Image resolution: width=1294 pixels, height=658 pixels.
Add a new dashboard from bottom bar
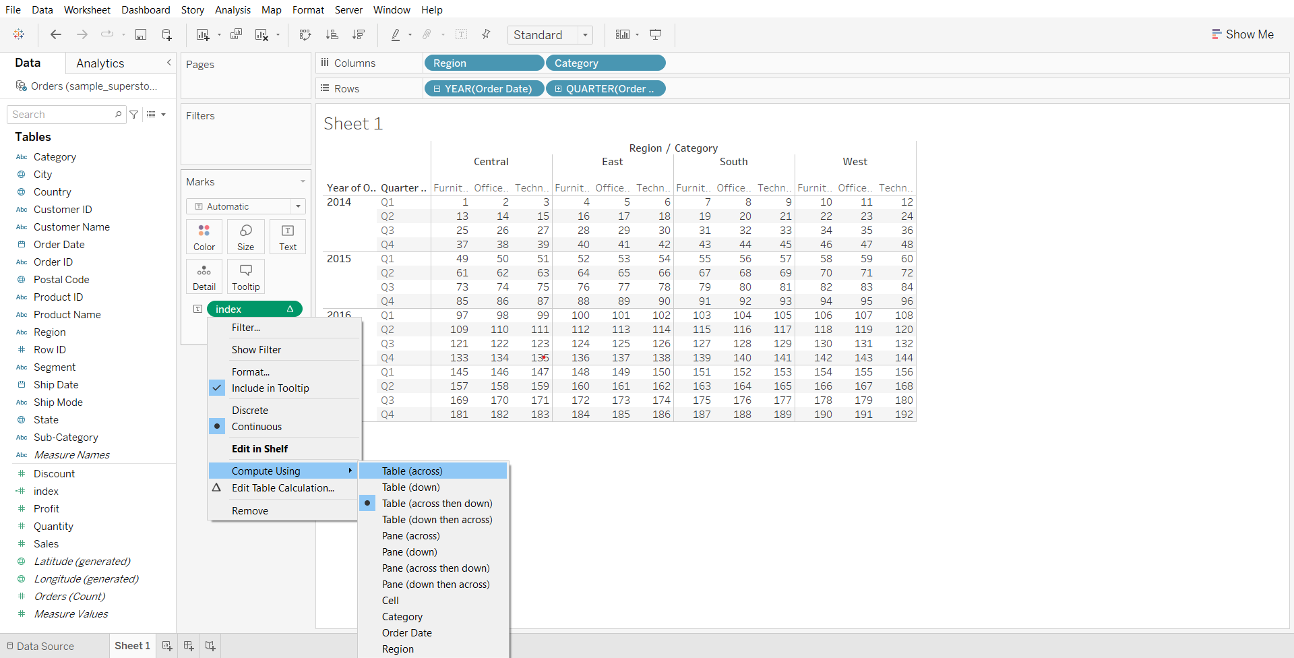tap(189, 646)
